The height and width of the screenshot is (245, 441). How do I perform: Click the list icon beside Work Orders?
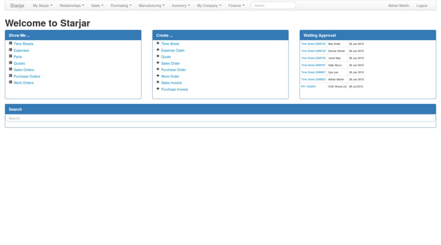[x=10, y=82]
